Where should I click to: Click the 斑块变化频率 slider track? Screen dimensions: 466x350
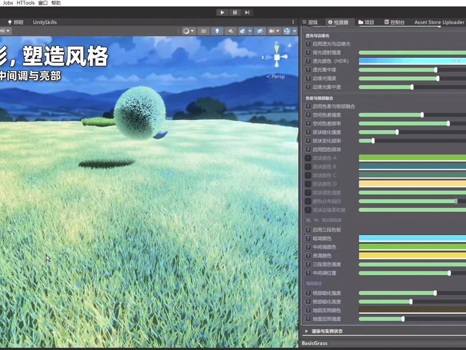[412, 141]
